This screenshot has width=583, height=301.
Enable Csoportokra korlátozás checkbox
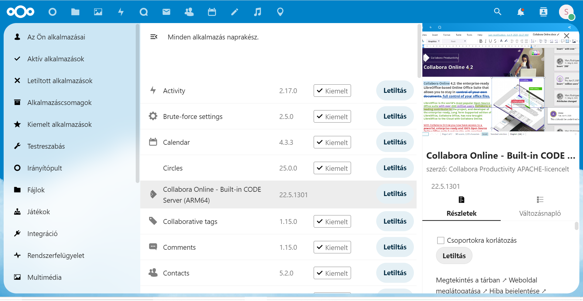pos(441,240)
